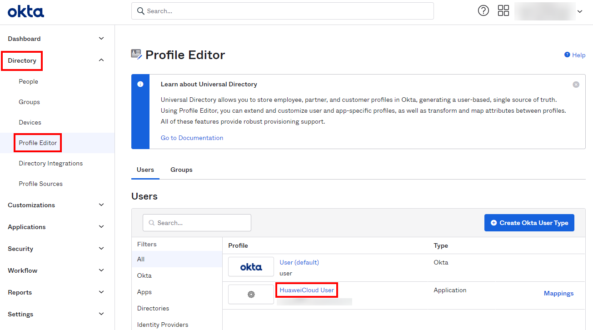The height and width of the screenshot is (330, 593).
Task: Open People in the Directory menu
Action: tap(29, 81)
